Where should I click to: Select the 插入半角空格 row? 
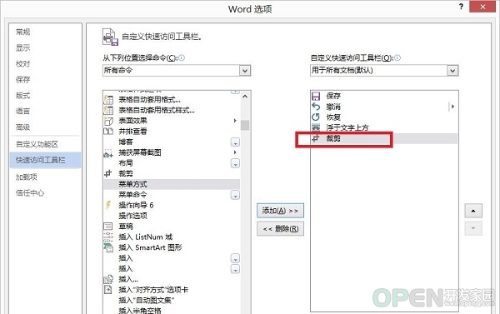point(172,310)
